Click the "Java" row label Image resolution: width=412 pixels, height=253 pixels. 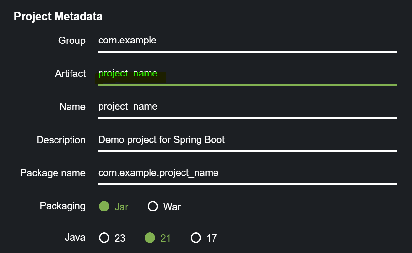tap(75, 237)
